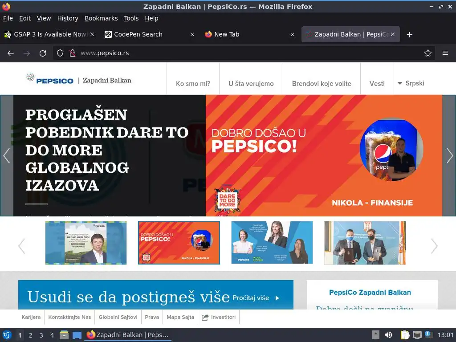This screenshot has height=342, width=456.
Task: Click the Zapadni Balkan Firefox taskbar entry
Action: click(x=128, y=335)
